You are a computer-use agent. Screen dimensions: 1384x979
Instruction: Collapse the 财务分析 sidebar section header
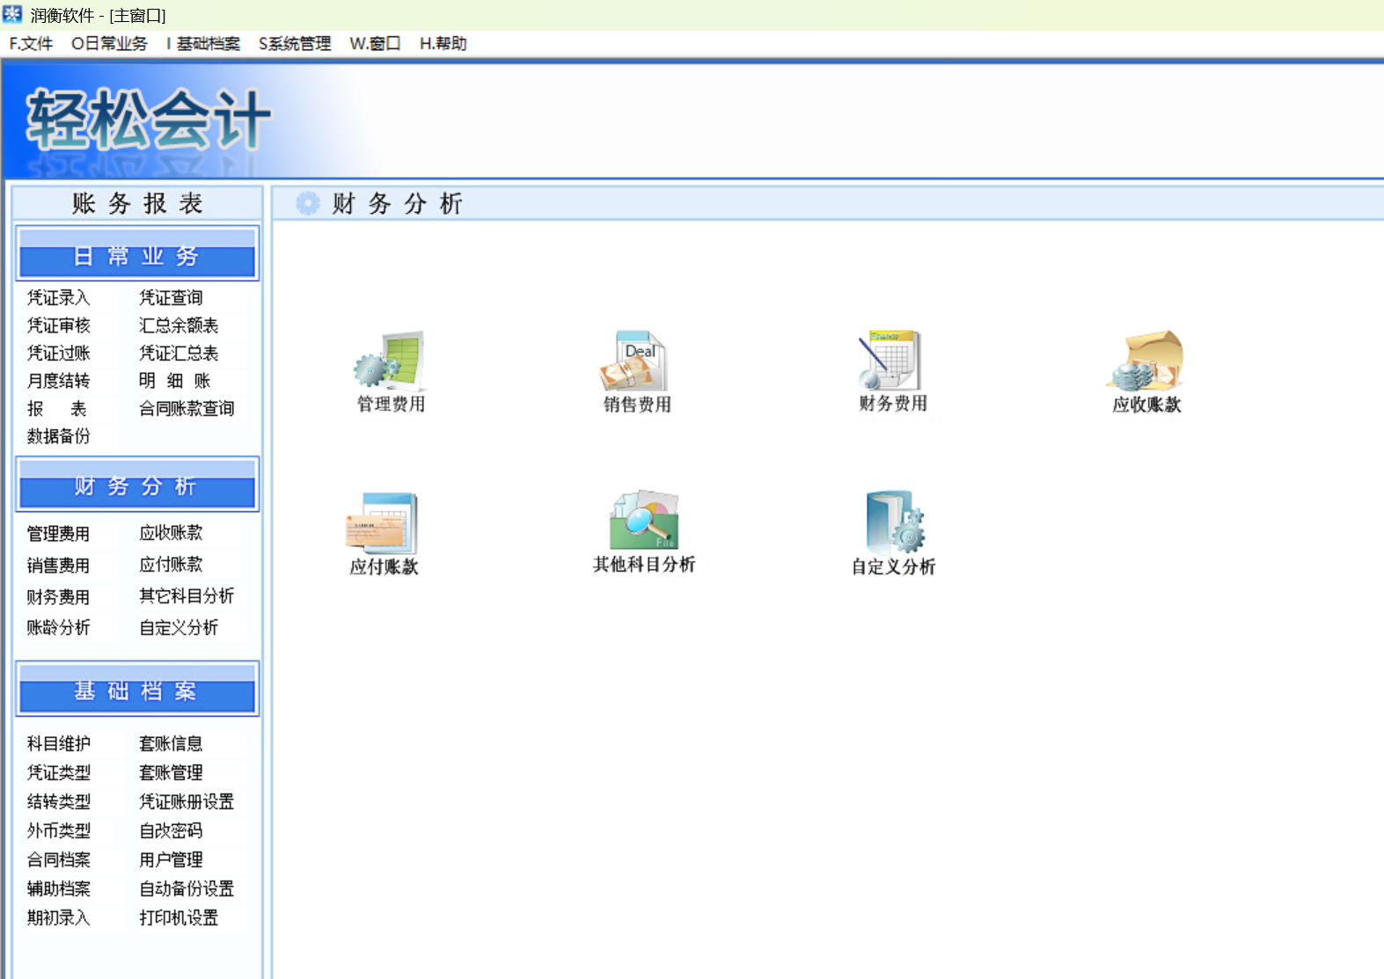[137, 485]
